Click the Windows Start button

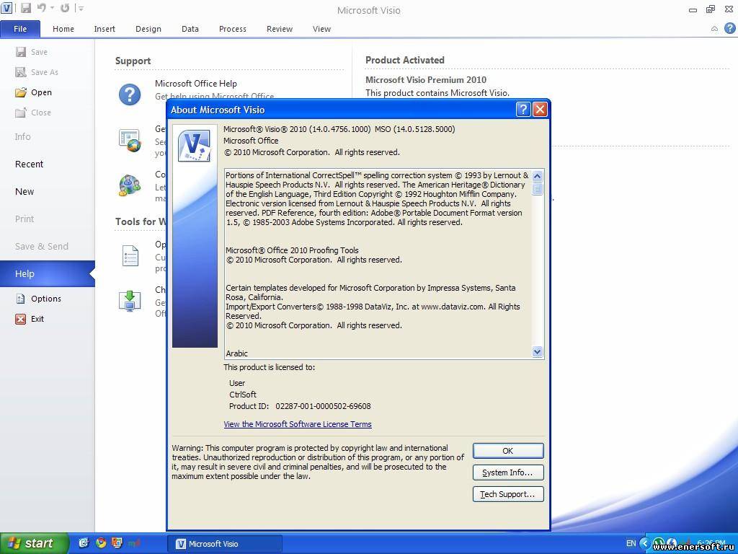(x=34, y=543)
